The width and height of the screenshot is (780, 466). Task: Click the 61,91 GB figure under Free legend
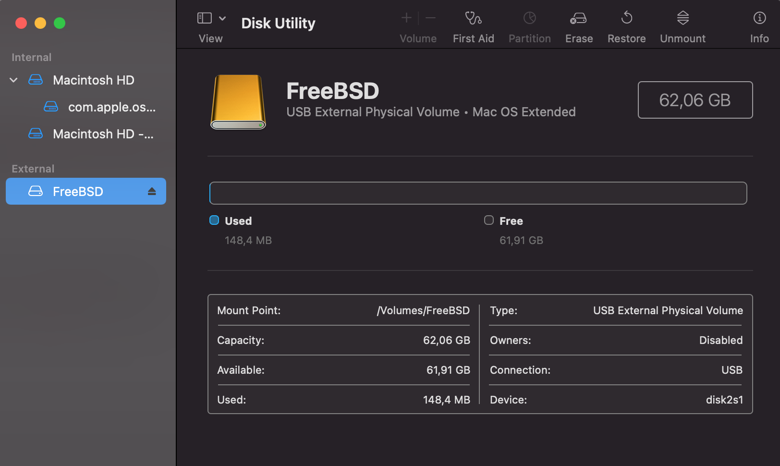click(x=521, y=241)
